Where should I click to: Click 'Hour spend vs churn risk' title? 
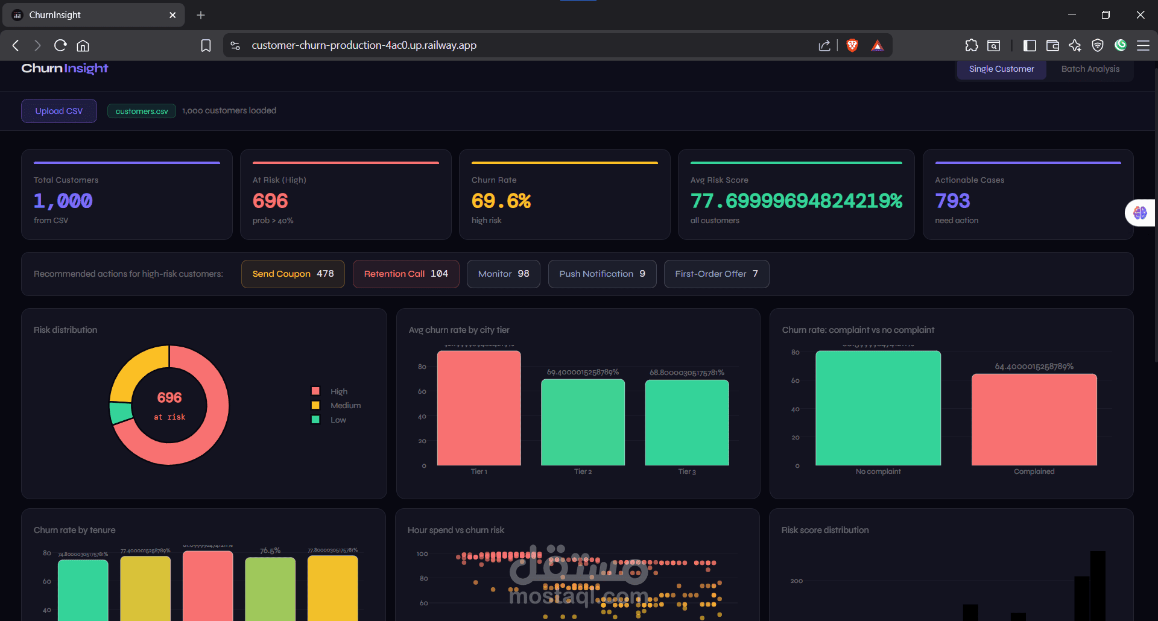click(456, 530)
